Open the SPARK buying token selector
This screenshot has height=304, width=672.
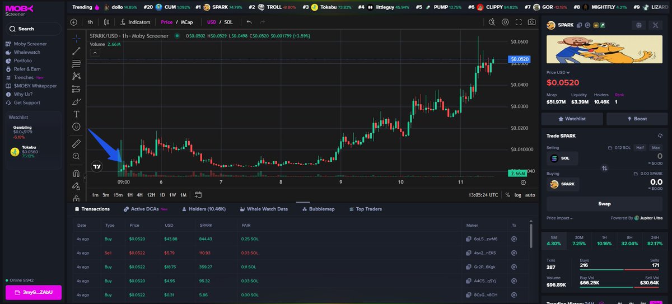point(563,184)
